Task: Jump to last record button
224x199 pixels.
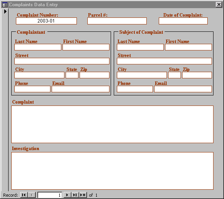Action: click(75, 195)
